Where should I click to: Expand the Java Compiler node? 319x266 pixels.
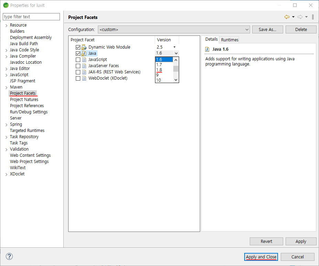(6, 57)
